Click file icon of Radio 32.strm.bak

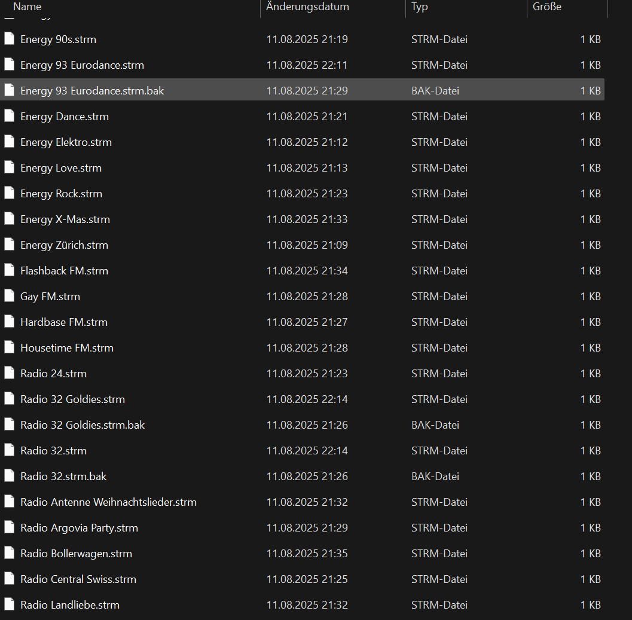coord(10,475)
